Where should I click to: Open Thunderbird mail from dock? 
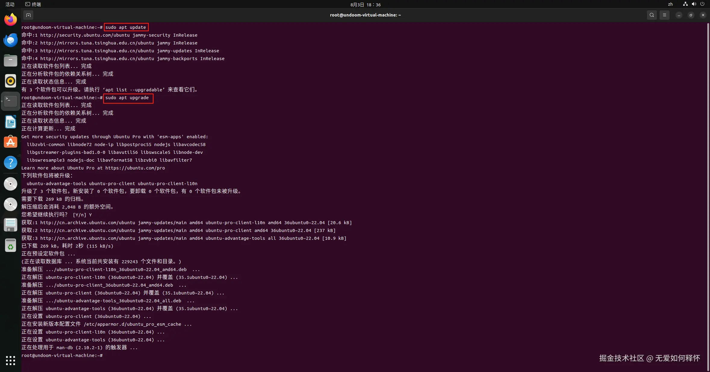click(x=11, y=40)
